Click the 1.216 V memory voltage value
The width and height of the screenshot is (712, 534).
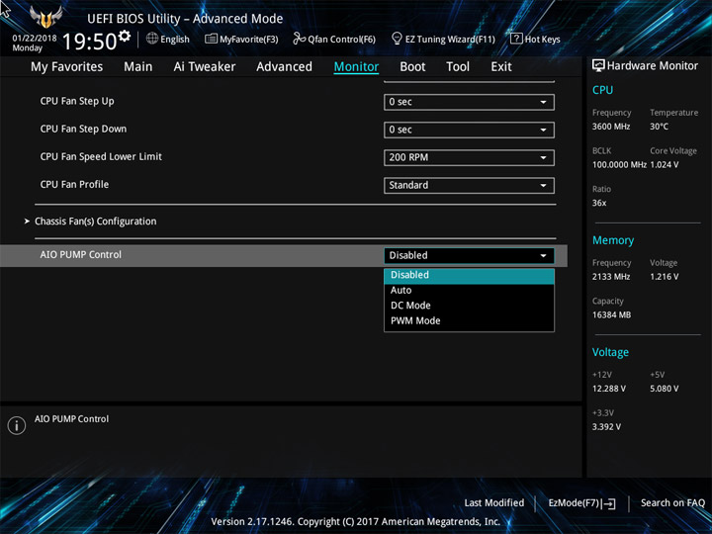[x=665, y=277]
